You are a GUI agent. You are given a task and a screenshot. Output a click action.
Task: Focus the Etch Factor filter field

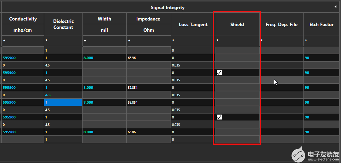322,41
